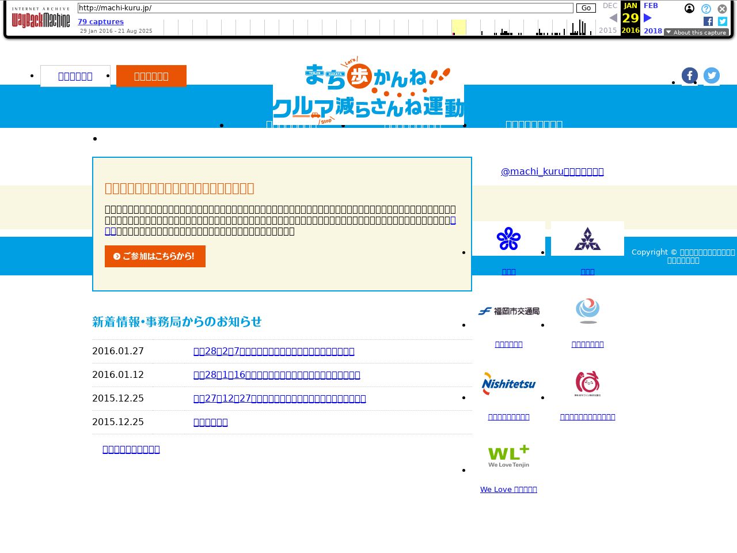
Task: Expand the About this capture dropdown
Action: pos(696,33)
